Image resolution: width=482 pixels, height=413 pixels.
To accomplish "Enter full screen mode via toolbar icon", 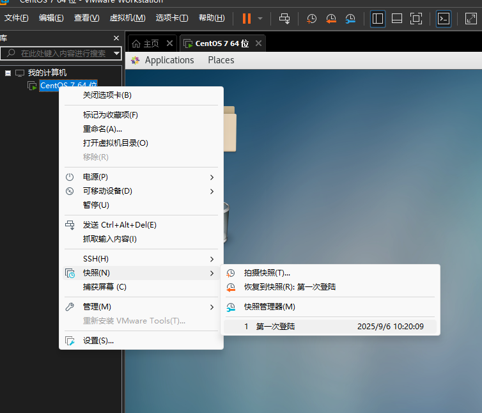I will pyautogui.click(x=416, y=19).
